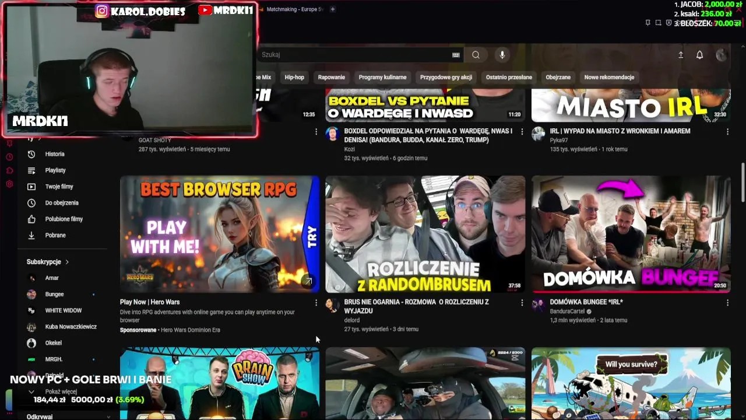Switch to Matchmaking - Europe tab
746x420 pixels.
tap(291, 9)
